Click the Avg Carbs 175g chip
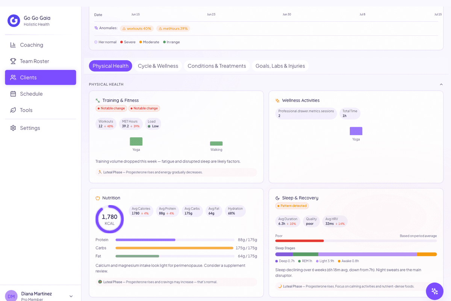Image resolution: width=451 pixels, height=301 pixels. click(x=192, y=211)
